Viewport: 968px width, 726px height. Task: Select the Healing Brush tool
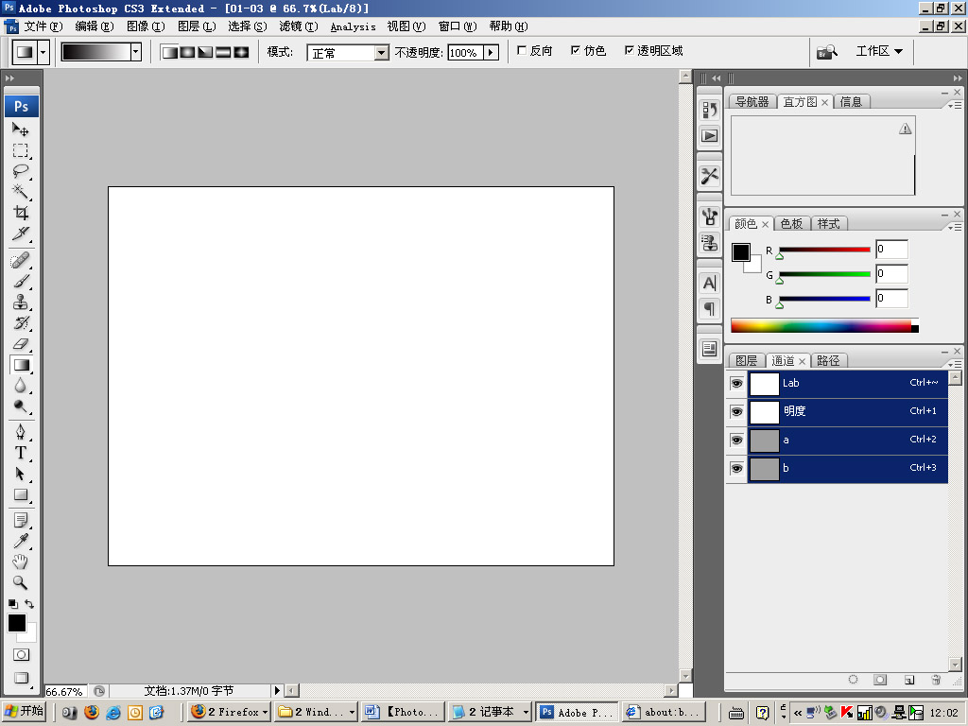click(x=21, y=260)
